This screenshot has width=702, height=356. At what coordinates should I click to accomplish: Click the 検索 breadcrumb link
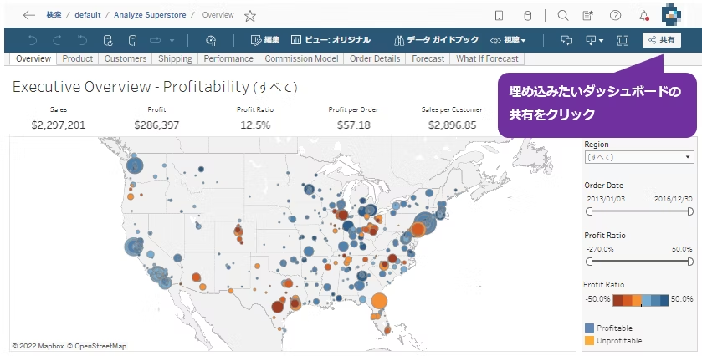pyautogui.click(x=54, y=15)
